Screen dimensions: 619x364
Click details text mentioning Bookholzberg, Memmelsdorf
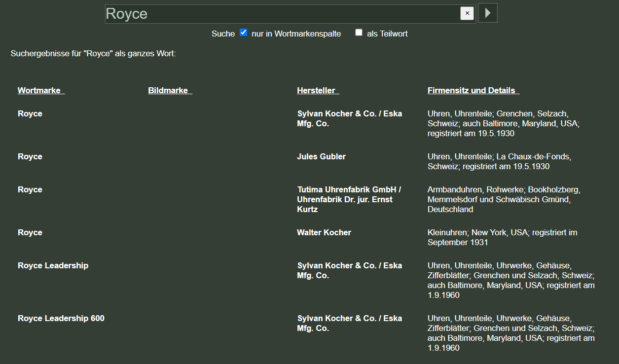504,199
